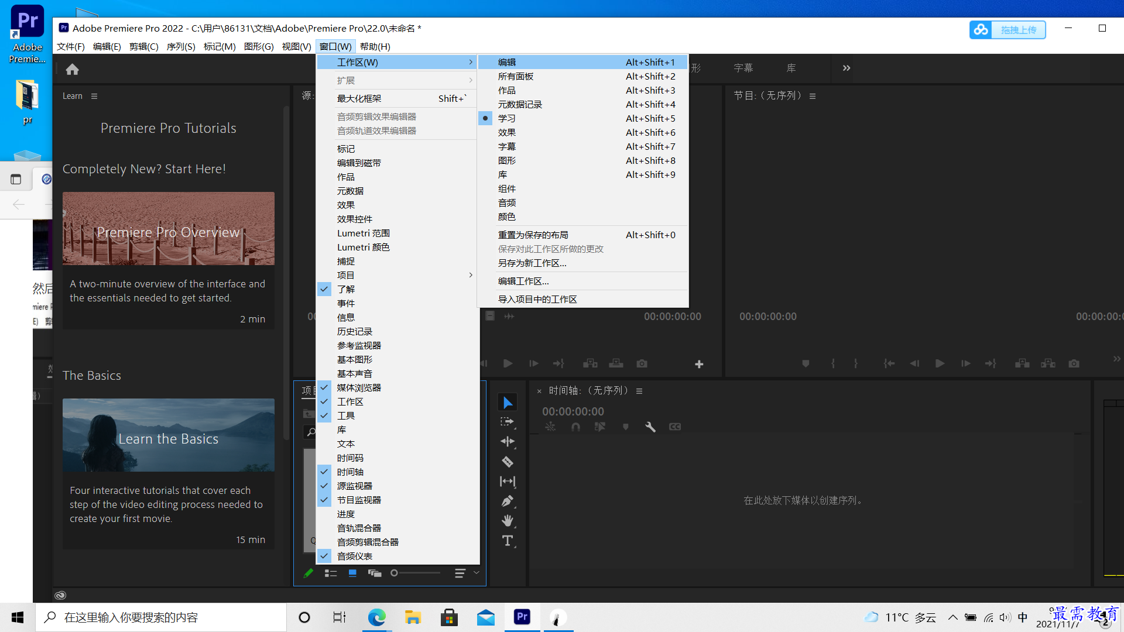Select the Hand tool
The width and height of the screenshot is (1124, 632).
(x=508, y=521)
